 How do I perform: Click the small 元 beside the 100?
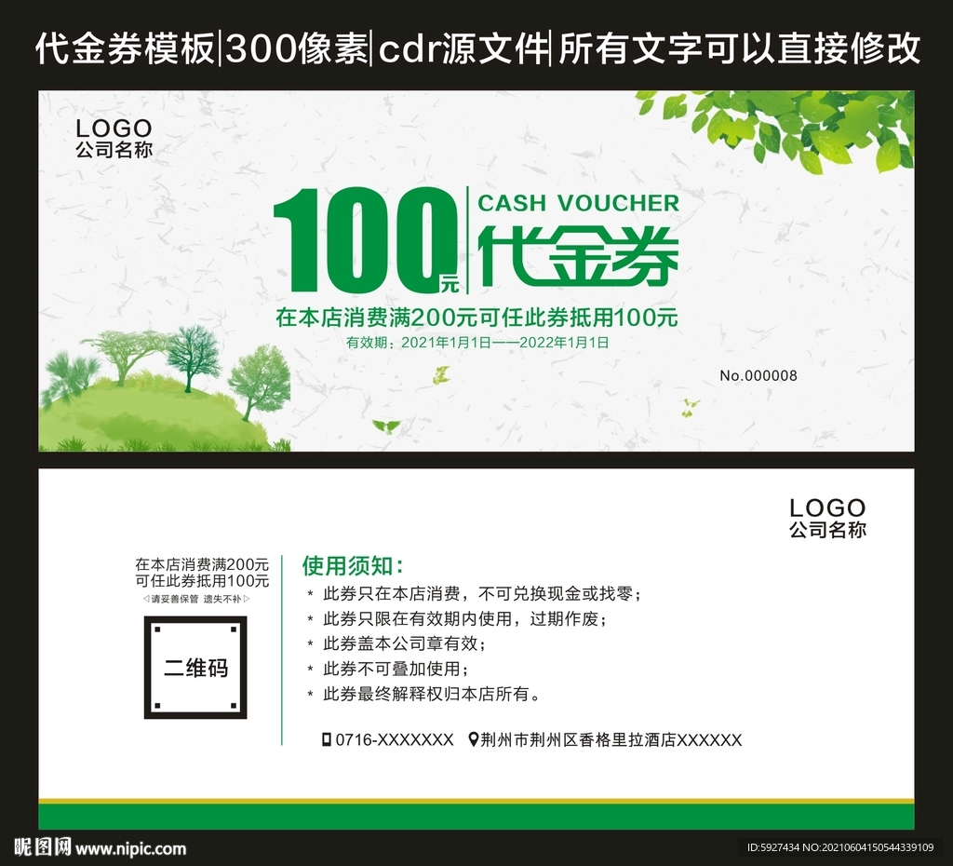pyautogui.click(x=450, y=284)
